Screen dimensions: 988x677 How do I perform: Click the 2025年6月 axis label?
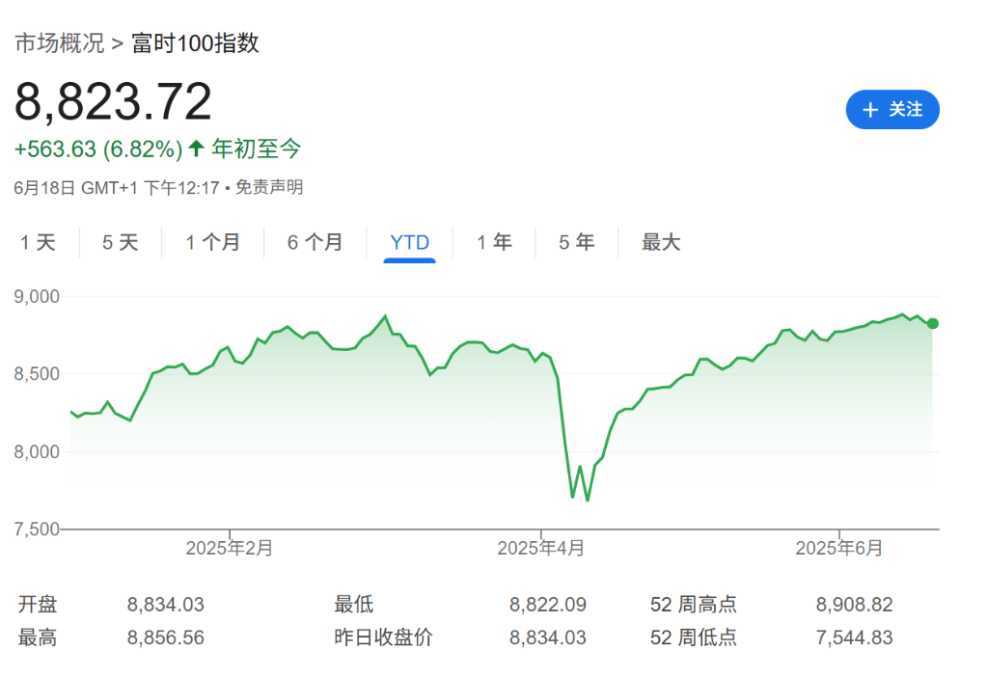tap(838, 548)
